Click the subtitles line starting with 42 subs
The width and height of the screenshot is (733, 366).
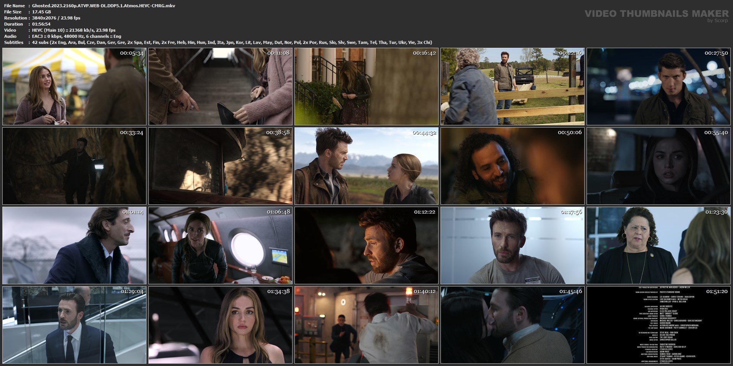point(232,42)
